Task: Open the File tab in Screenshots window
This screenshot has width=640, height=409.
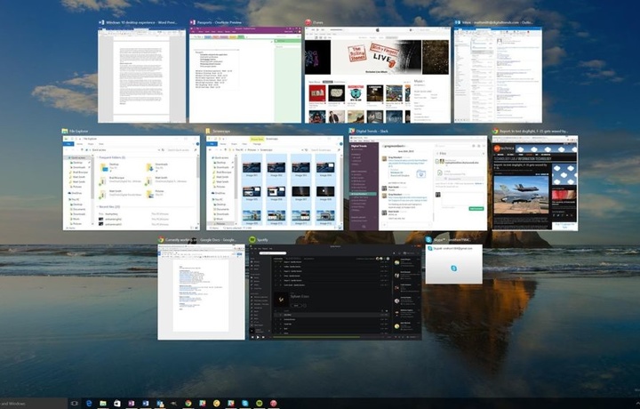Action: 212,144
